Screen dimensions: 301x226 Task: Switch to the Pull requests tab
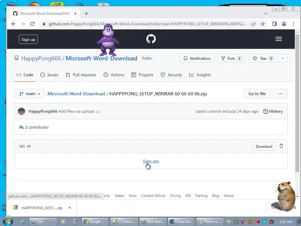81,75
